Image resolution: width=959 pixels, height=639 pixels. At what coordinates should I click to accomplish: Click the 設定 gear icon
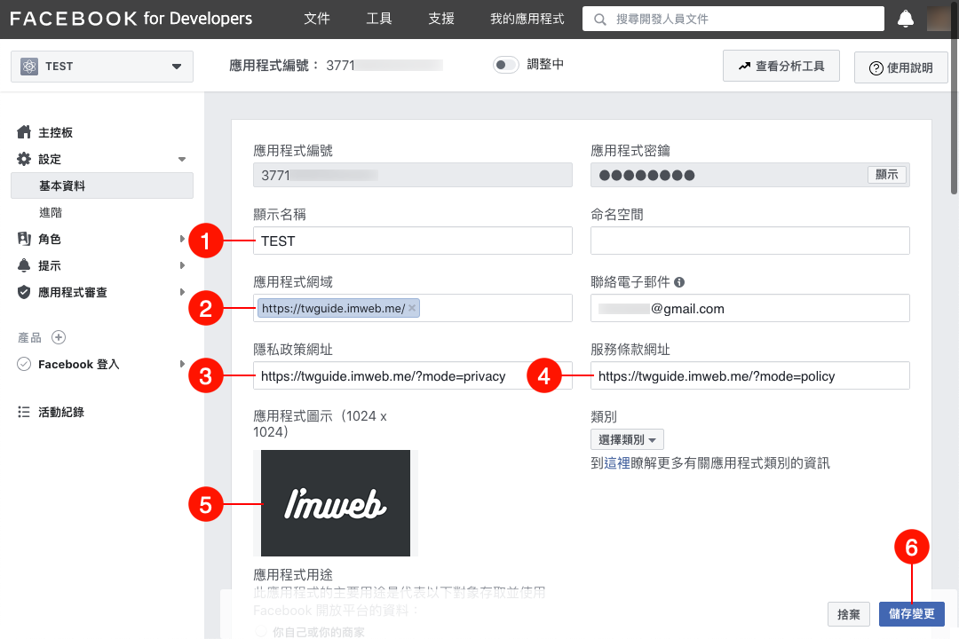(24, 159)
